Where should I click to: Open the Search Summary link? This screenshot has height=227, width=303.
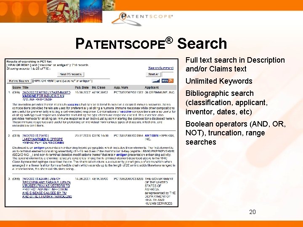[x=161, y=68]
